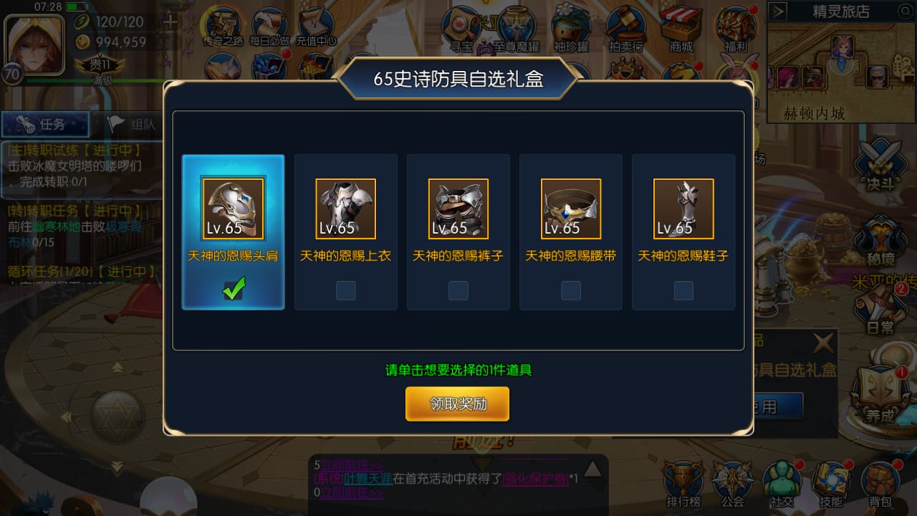This screenshot has width=917, height=516.
Task: Check the 天神的恩赐腰带 checkbox
Action: click(x=571, y=290)
